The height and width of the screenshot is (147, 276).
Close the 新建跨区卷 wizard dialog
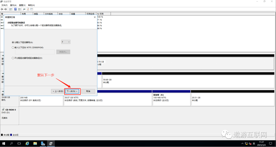pyautogui.click(x=95, y=17)
